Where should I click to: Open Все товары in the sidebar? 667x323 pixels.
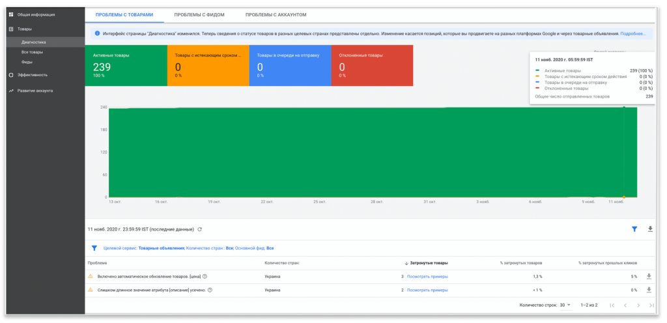coord(32,52)
